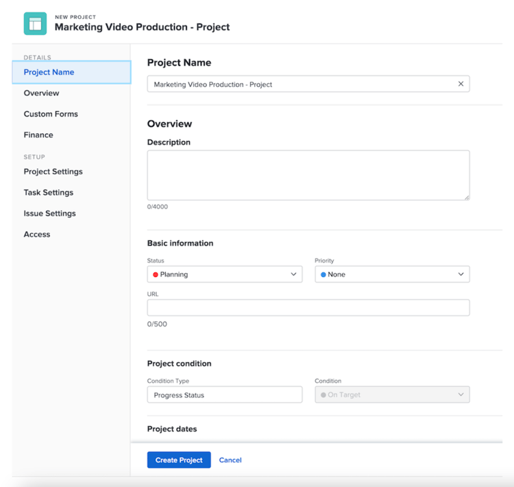Screen dimensions: 514x487
Task: Click the Create Project button
Action: tap(179, 460)
